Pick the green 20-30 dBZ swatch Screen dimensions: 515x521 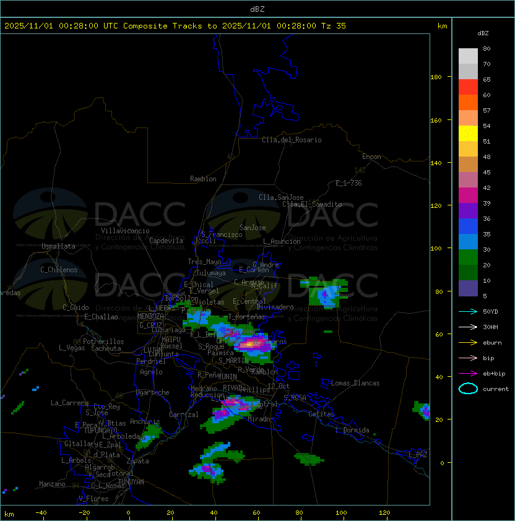(468, 257)
